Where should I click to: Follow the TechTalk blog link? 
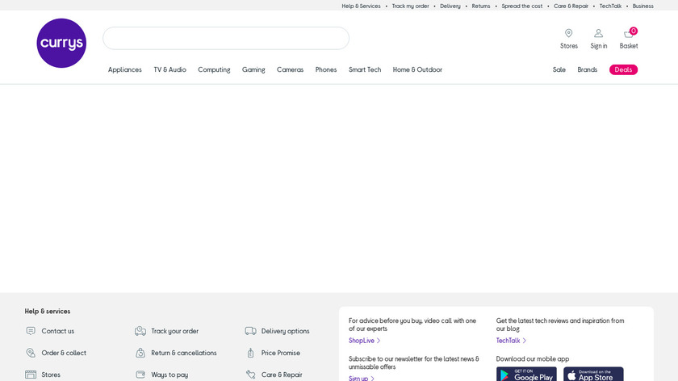510,341
